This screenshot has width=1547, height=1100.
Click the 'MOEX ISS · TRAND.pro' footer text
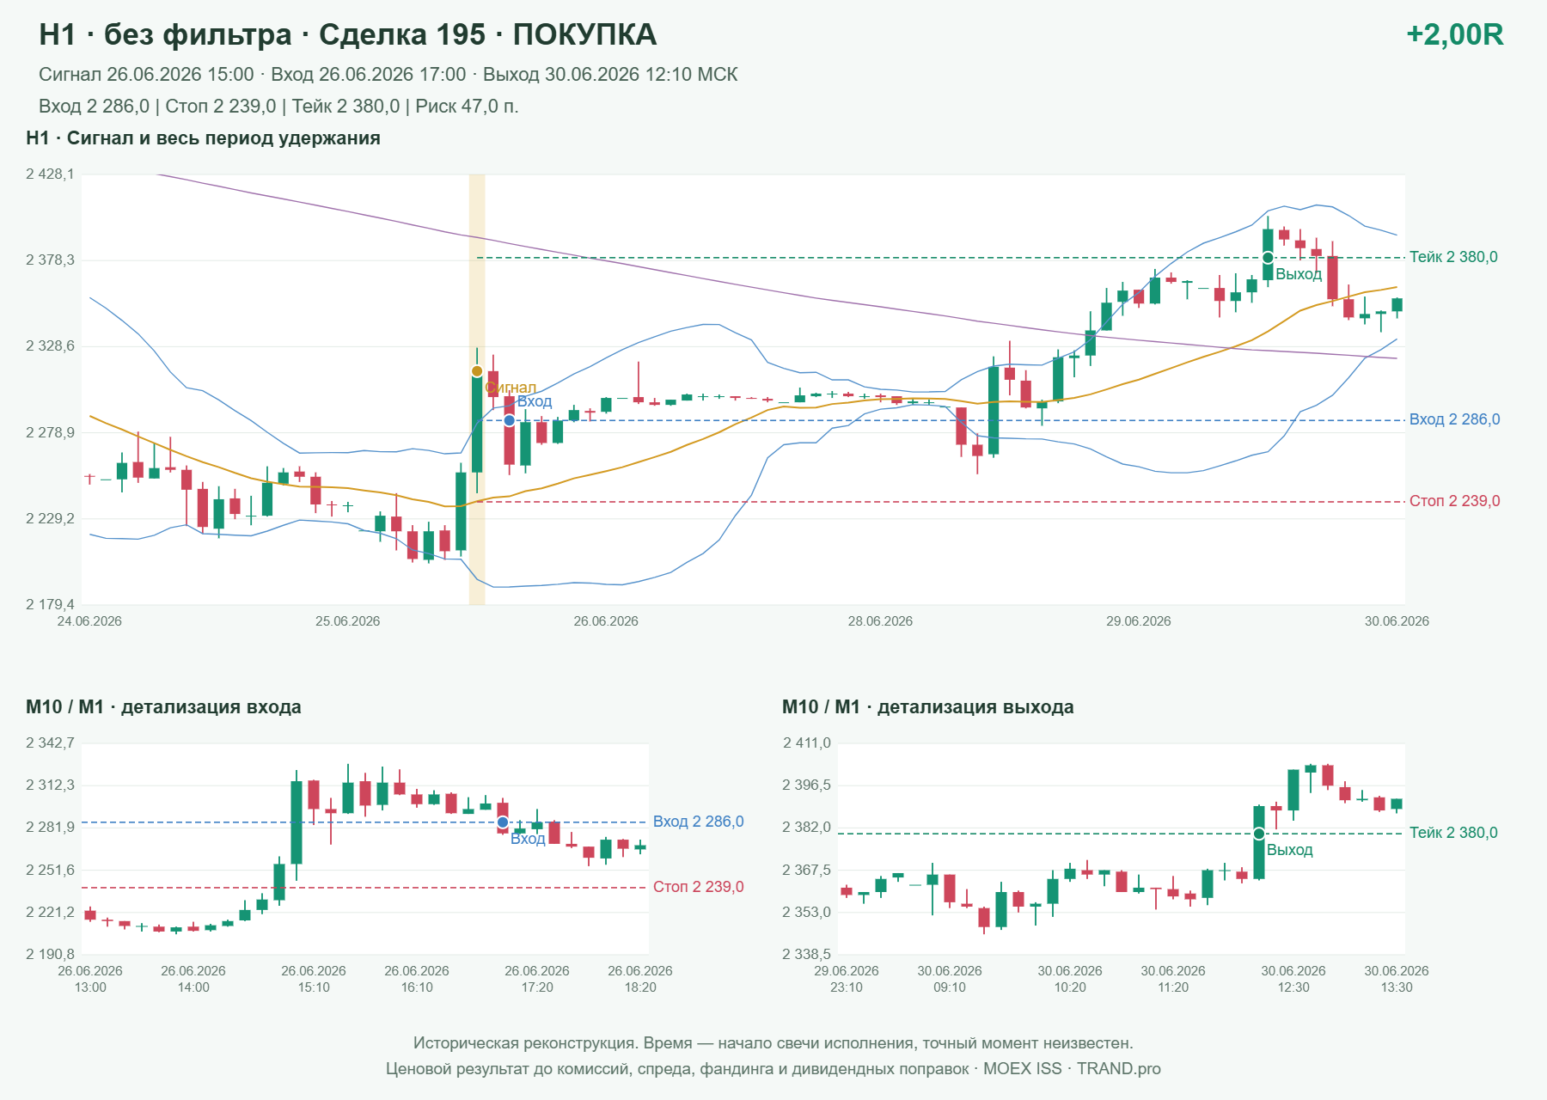[x=1072, y=1069]
